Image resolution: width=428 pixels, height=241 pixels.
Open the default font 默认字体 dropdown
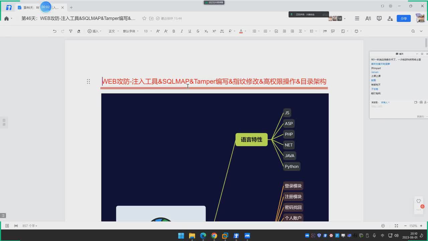tap(131, 31)
